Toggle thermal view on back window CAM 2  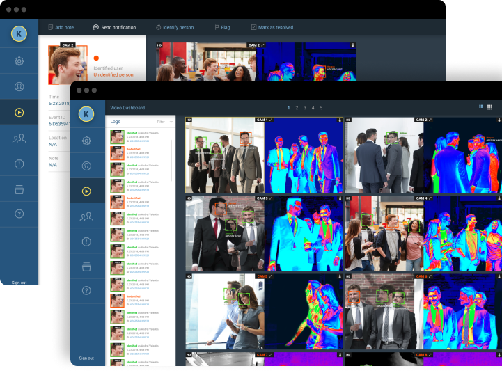tap(353, 45)
